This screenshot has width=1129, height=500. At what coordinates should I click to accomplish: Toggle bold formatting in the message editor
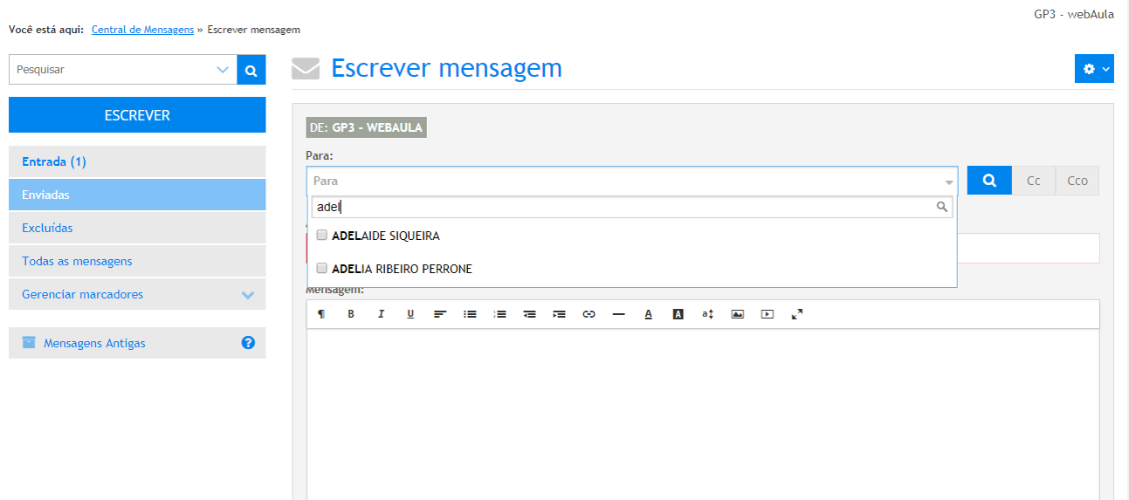click(x=351, y=314)
